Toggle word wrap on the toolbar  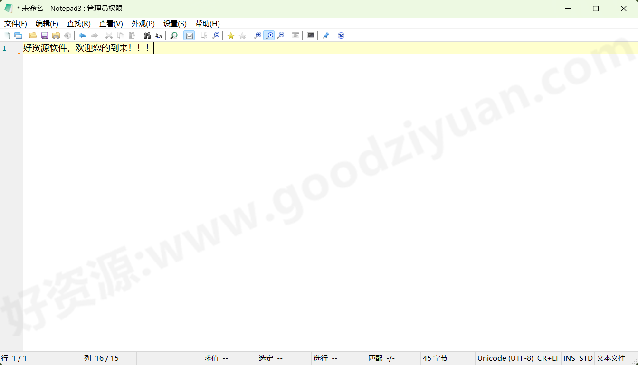[189, 36]
